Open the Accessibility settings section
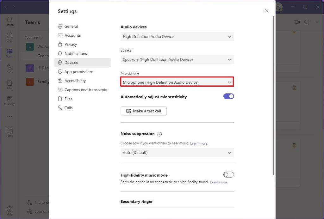This screenshot has width=324, height=219. point(76,81)
